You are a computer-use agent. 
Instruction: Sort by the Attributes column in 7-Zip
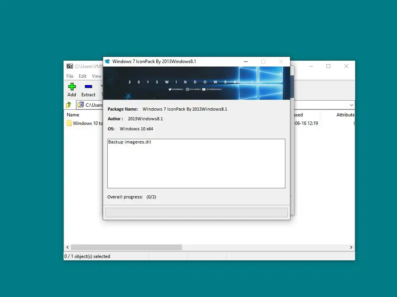(x=345, y=114)
